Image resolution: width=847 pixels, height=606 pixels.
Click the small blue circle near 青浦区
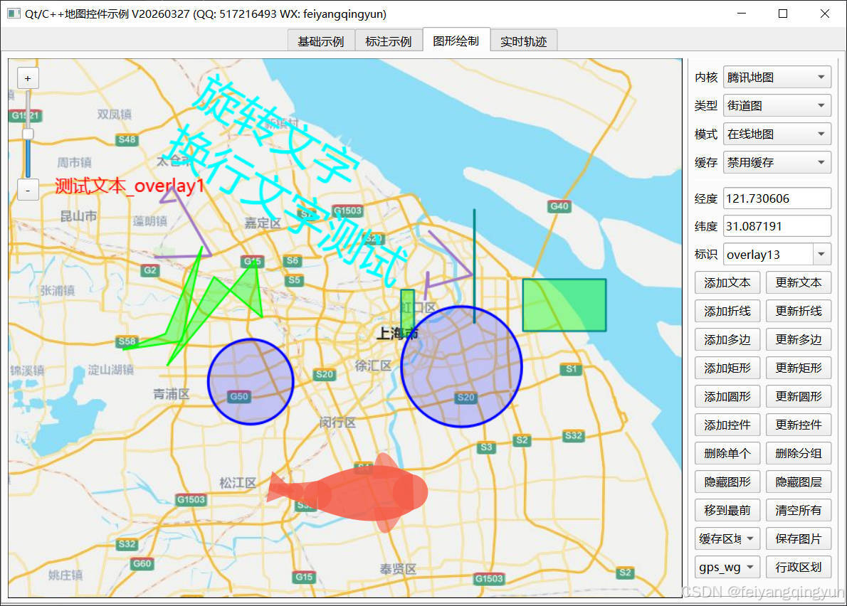click(x=251, y=382)
